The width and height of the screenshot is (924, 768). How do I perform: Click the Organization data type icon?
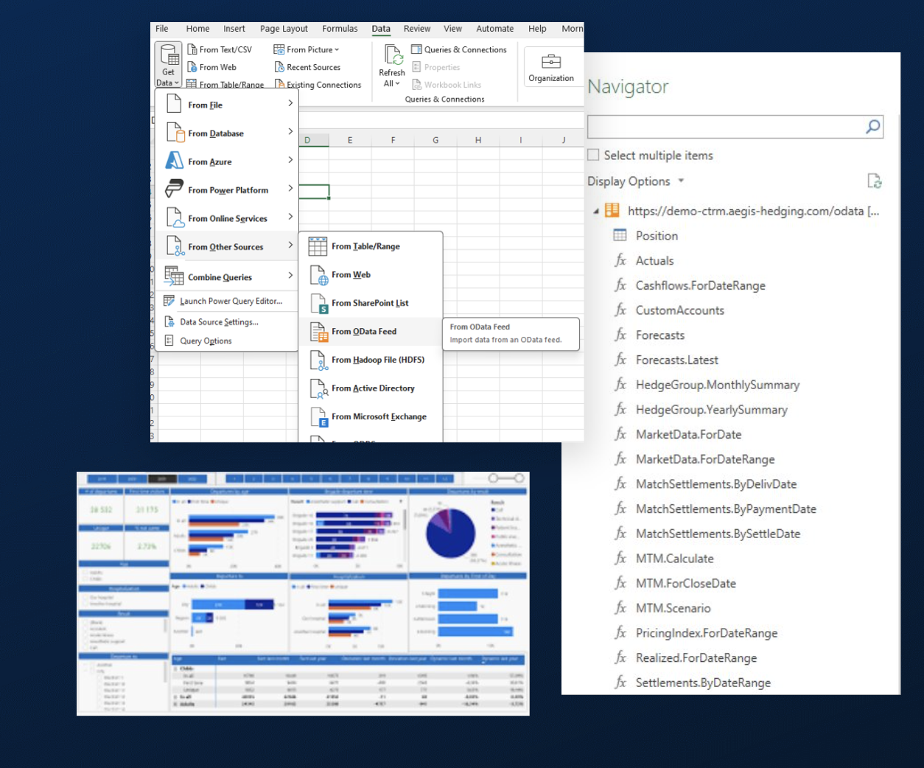tap(550, 62)
